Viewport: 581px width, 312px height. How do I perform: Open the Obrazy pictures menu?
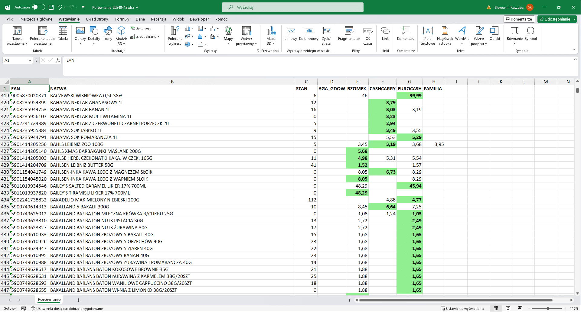[80, 36]
